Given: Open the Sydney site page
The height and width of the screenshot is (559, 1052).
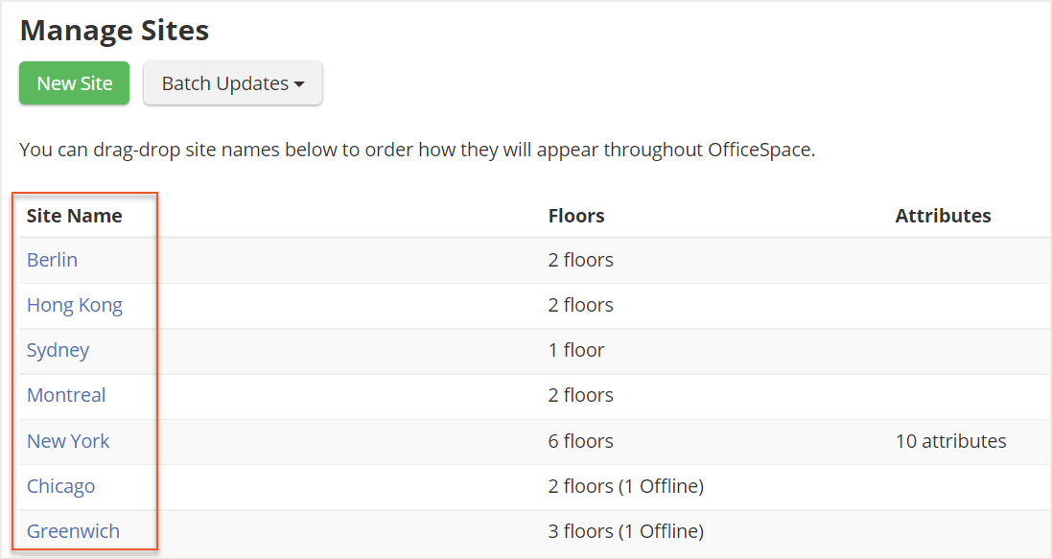Looking at the screenshot, I should (58, 349).
